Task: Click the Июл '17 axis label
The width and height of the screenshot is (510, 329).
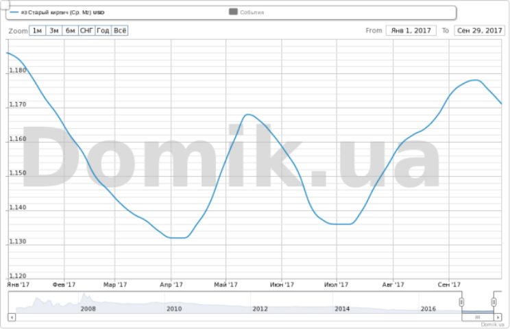Action: pyautogui.click(x=336, y=284)
